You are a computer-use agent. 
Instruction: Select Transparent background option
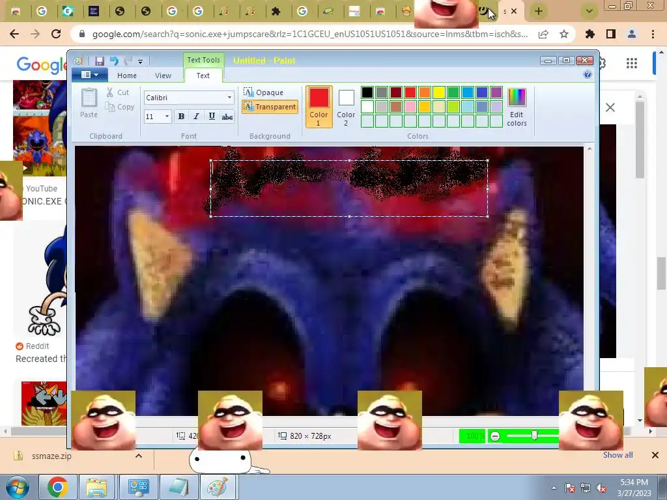pyautogui.click(x=270, y=106)
